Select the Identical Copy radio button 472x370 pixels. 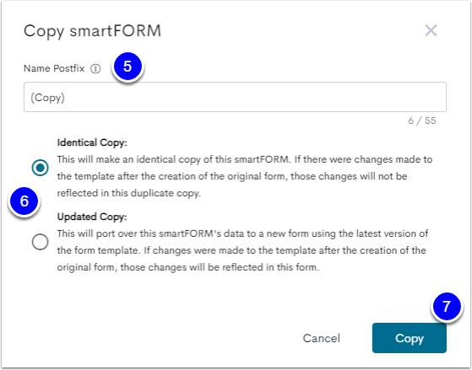[x=40, y=168]
